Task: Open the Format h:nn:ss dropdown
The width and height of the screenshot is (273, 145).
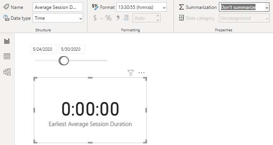Action: [142, 7]
